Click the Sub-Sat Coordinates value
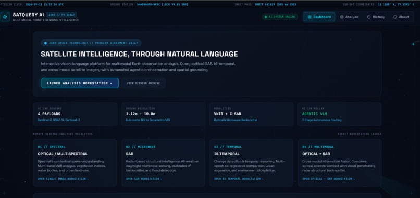The height and width of the screenshot is (198, 420). coord(396,5)
